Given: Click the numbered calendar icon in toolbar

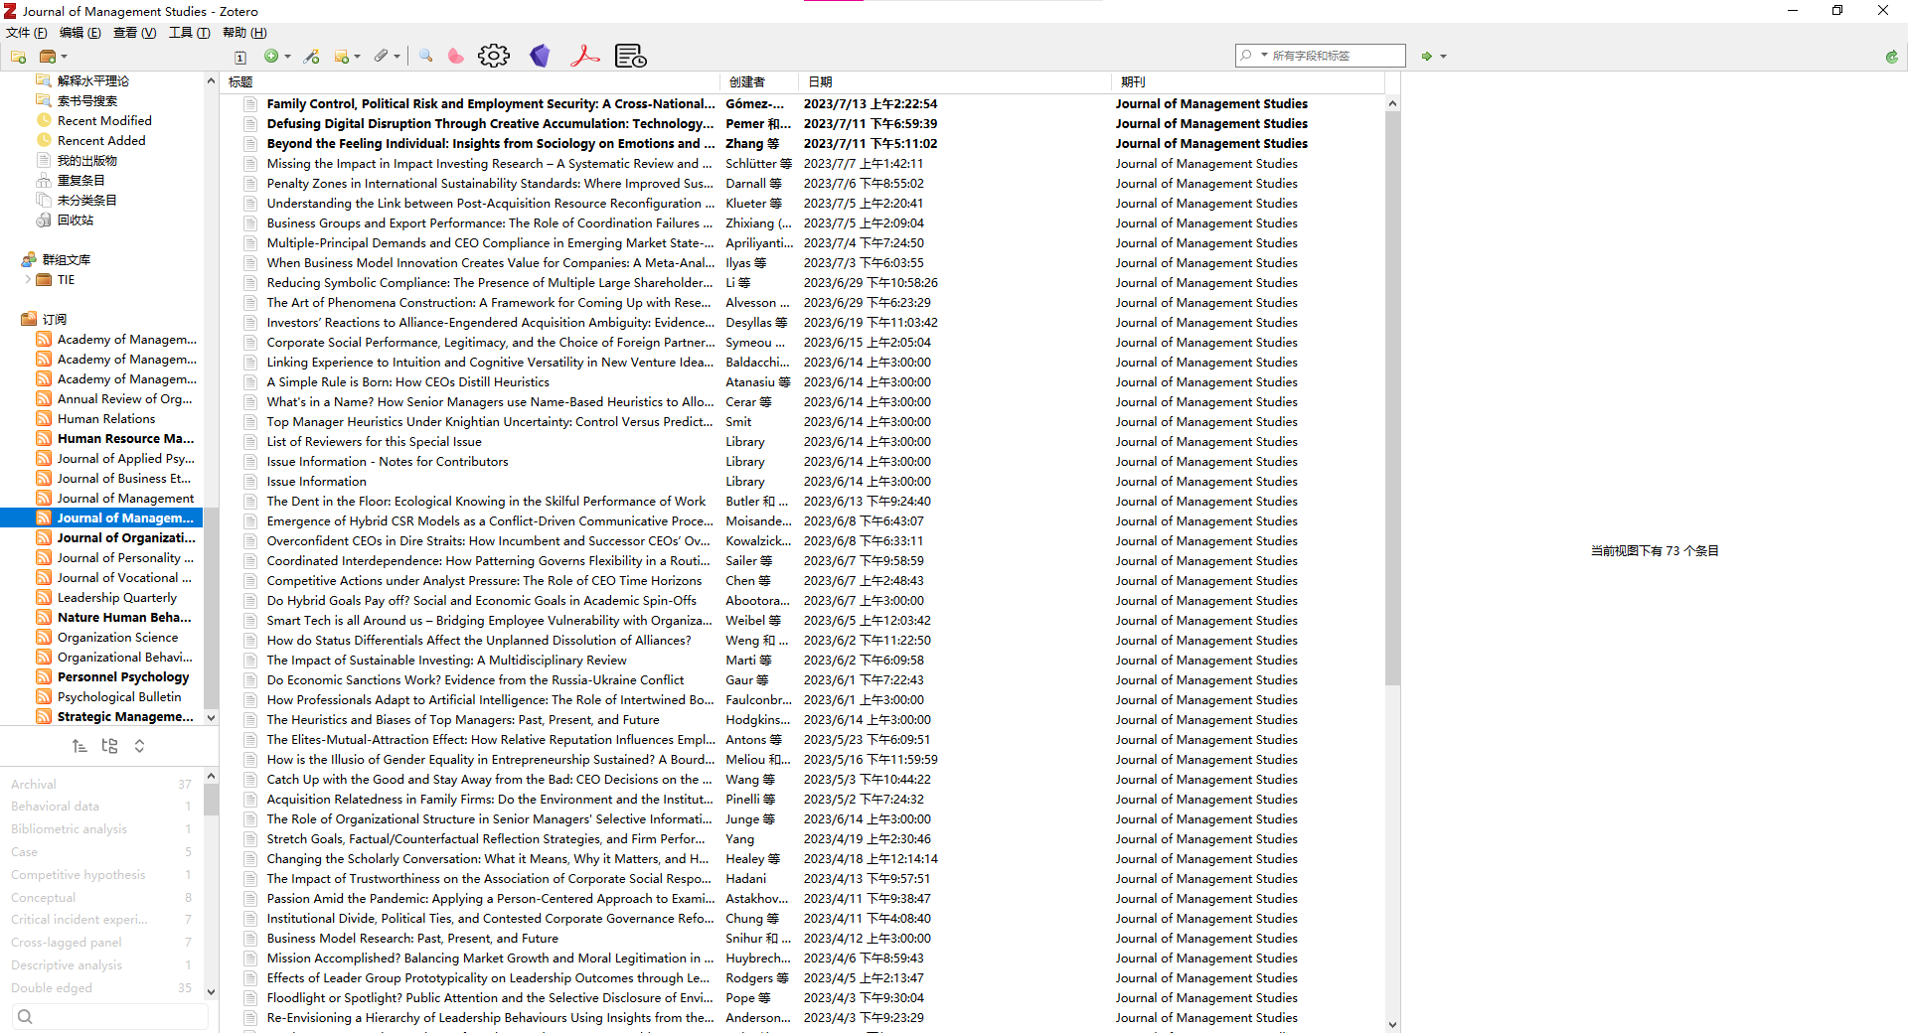Looking at the screenshot, I should (x=239, y=57).
